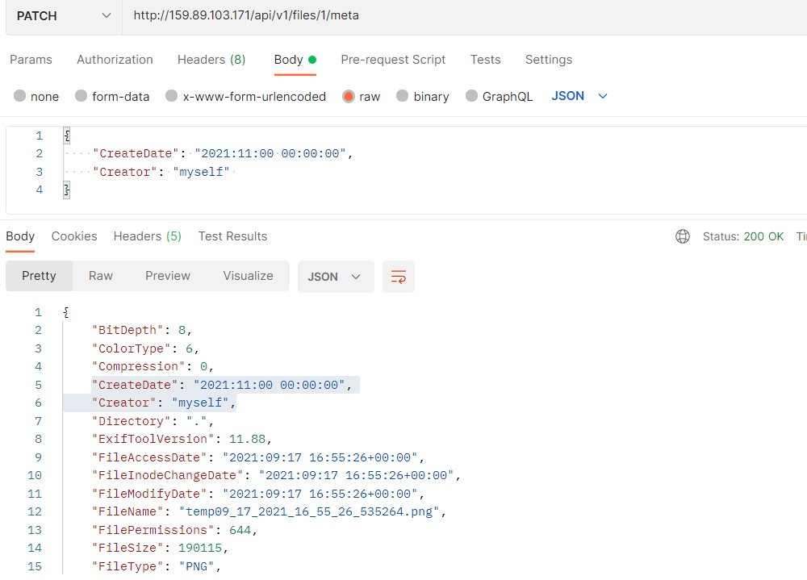Switch to the Tests tab

[x=485, y=60]
